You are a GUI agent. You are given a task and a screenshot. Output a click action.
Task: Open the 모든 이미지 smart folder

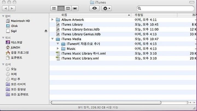(x=16, y=84)
